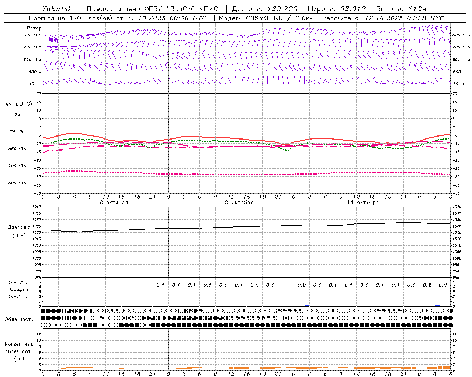Image resolution: width=472 pixels, height=377 pixels.
Task: Click the 'Давление' pressure panel label
Action: click(x=19, y=228)
